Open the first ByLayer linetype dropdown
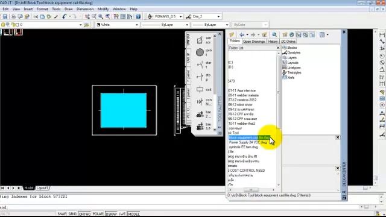This screenshot has width=386, height=217. (x=187, y=25)
